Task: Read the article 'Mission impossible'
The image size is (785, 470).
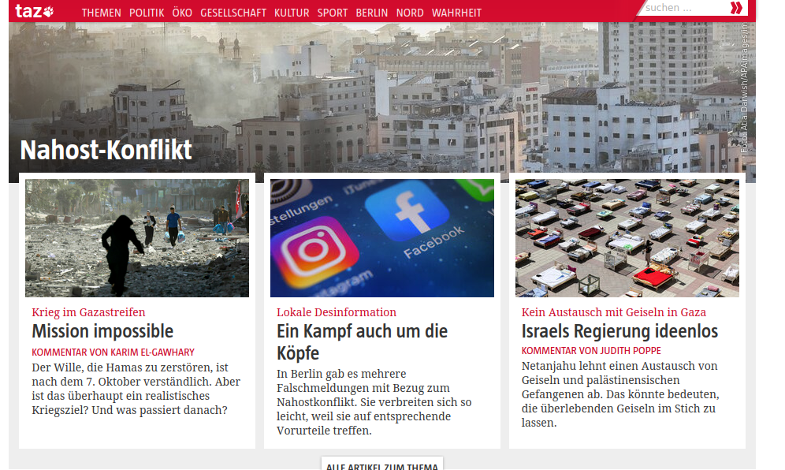Action: 102,331
